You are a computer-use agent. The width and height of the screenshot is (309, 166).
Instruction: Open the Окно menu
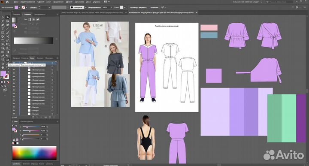pos(88,2)
